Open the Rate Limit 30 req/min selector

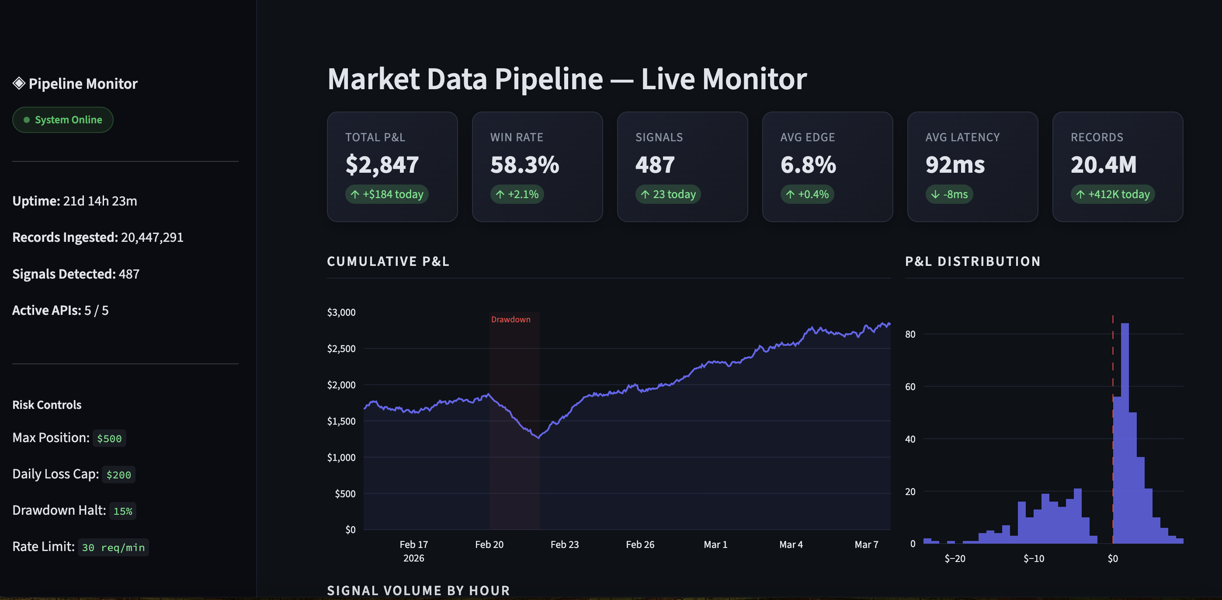tap(113, 547)
